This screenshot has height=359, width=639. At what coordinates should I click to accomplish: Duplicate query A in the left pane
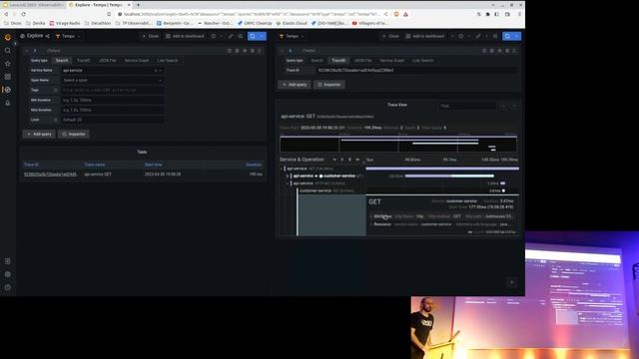pos(237,51)
